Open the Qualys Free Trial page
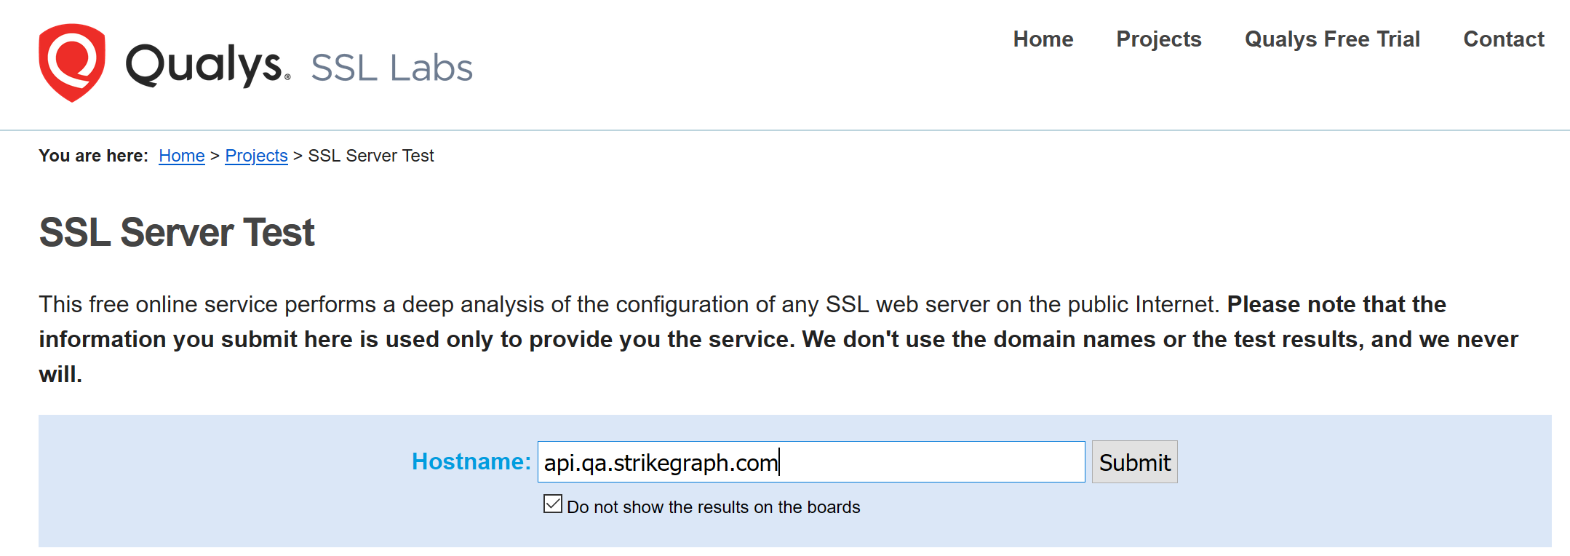Viewport: 1570px width, 556px height. (x=1332, y=39)
